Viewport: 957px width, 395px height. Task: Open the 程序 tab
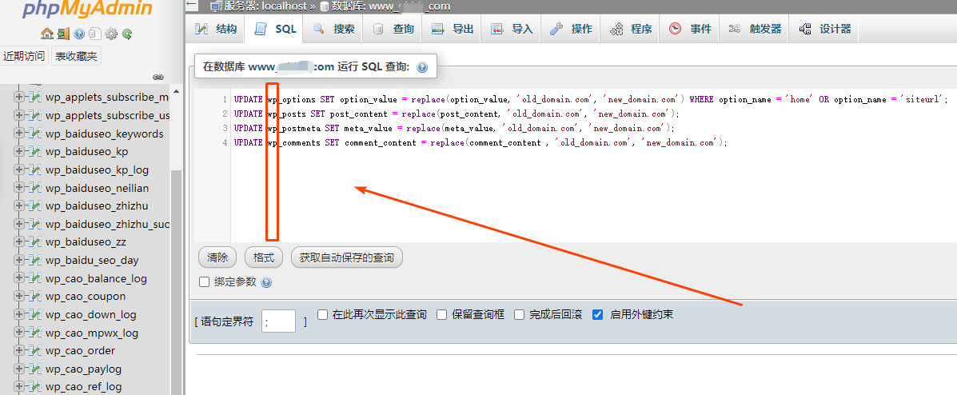[631, 29]
